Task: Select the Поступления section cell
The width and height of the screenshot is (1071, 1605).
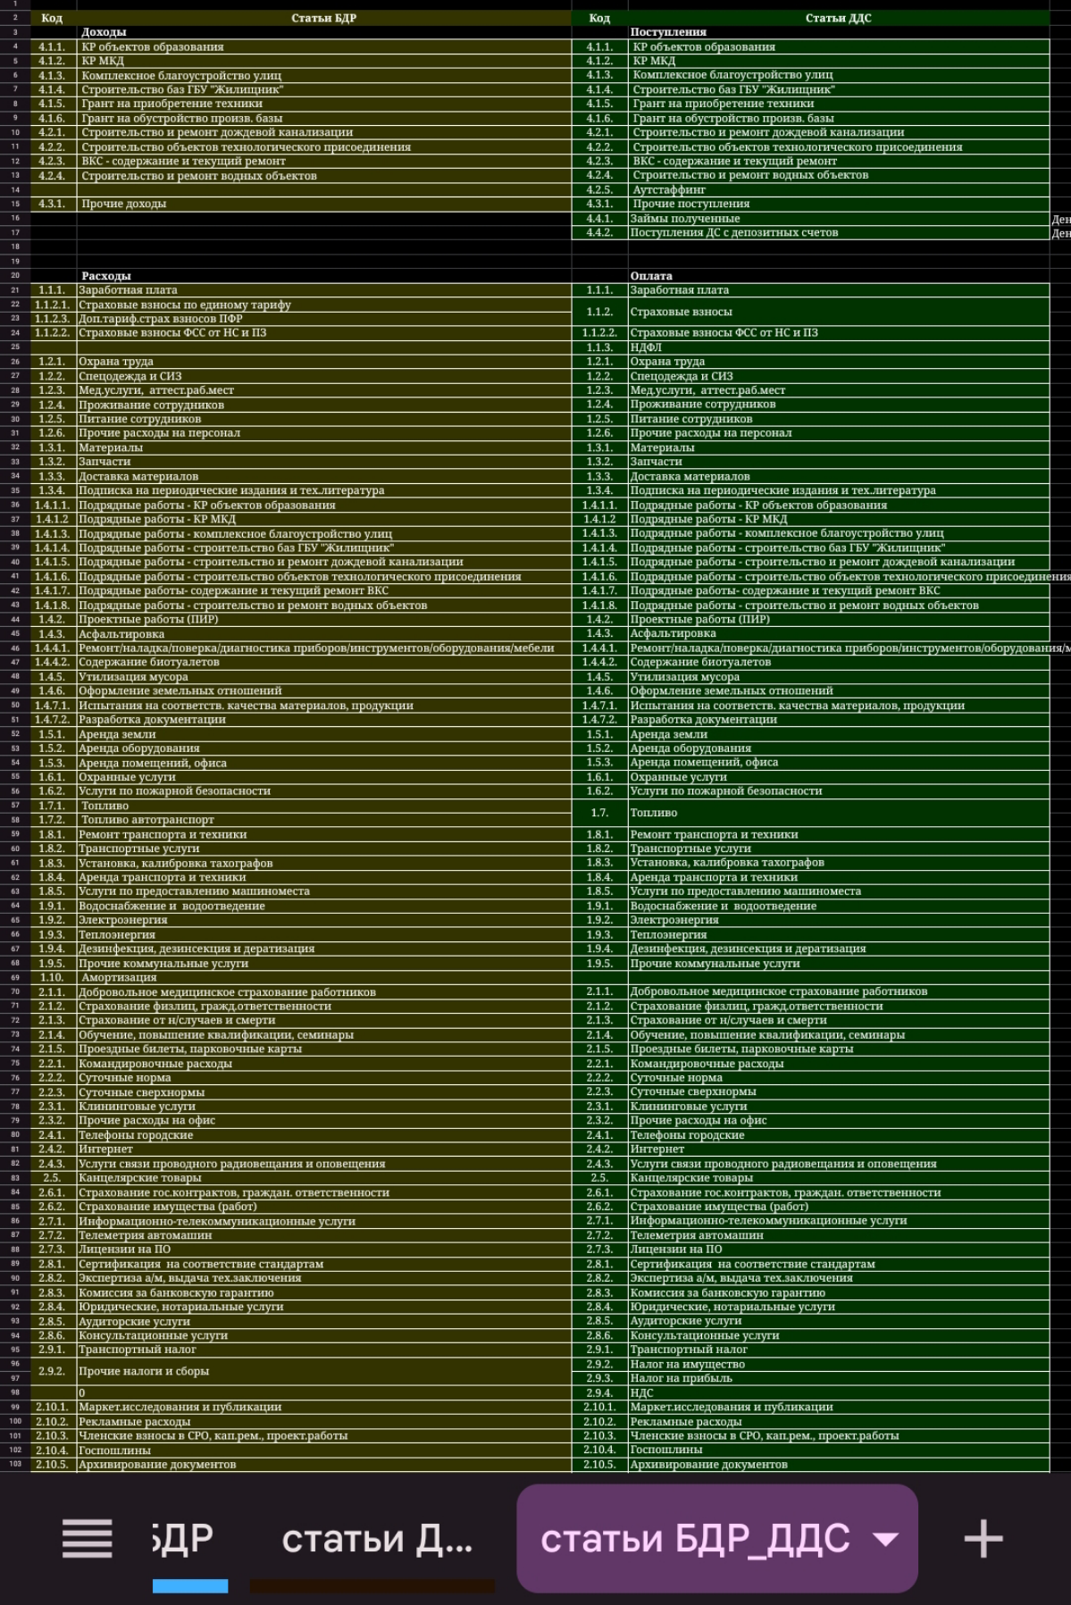Action: click(x=837, y=32)
